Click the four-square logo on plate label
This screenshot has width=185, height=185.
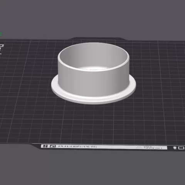45,146
